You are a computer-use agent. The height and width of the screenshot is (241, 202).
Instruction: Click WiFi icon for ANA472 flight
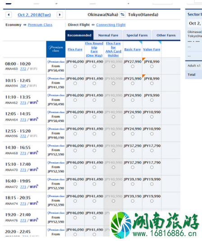(x=34, y=186)
